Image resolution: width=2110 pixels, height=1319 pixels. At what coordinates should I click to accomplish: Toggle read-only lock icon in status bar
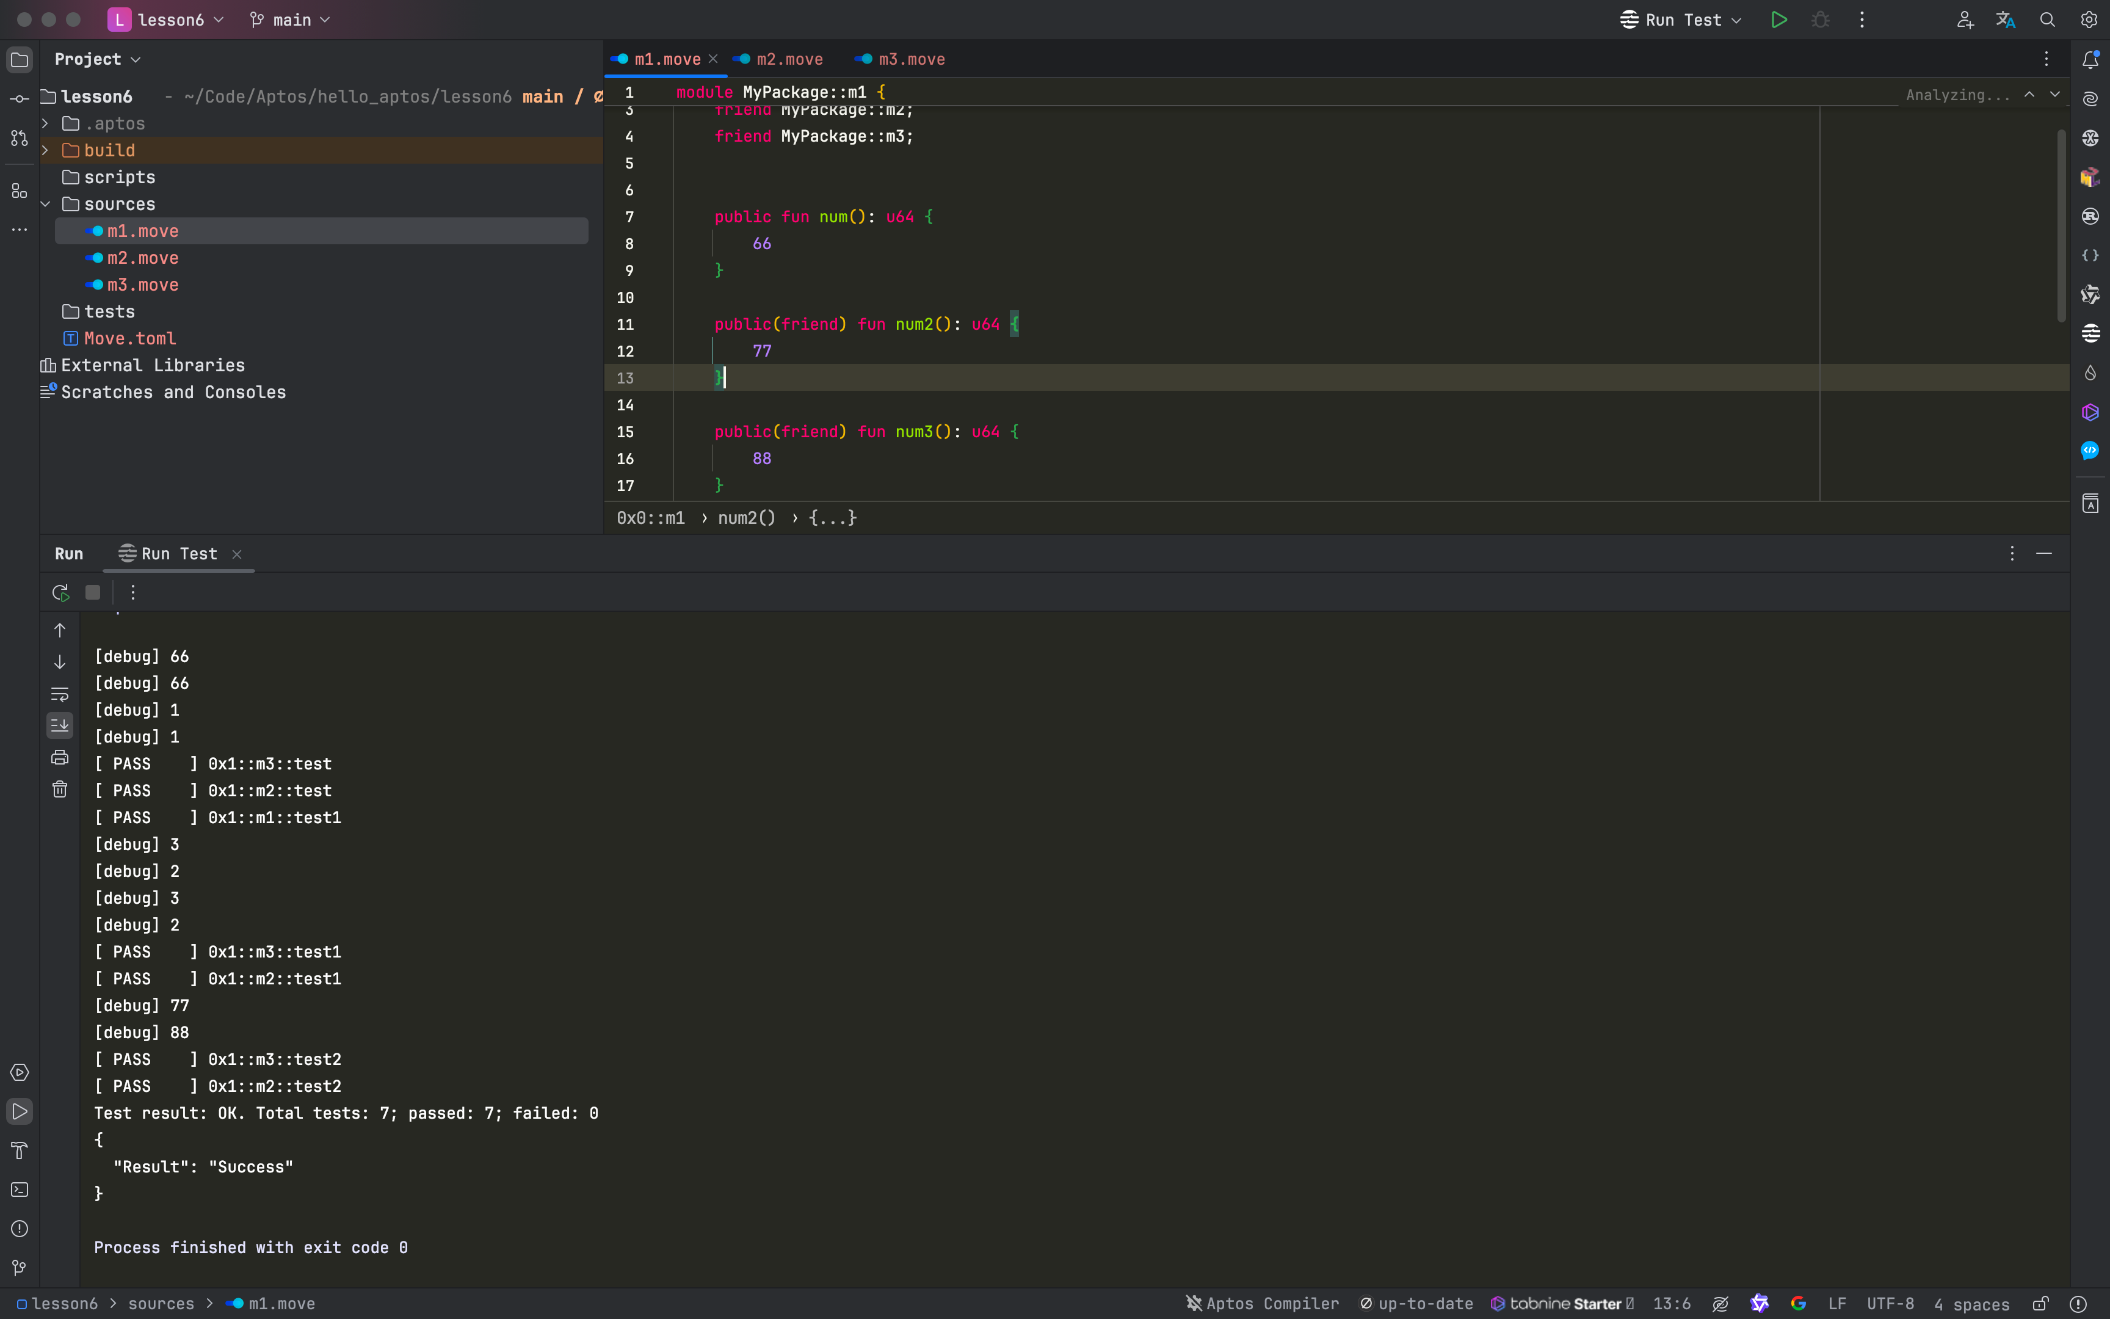tap(2040, 1303)
